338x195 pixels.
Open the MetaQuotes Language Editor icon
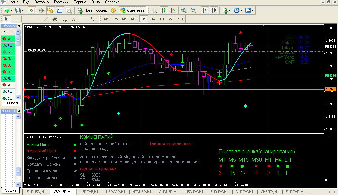pyautogui.click(x=113, y=10)
